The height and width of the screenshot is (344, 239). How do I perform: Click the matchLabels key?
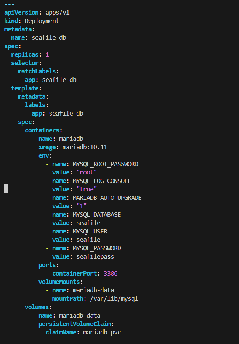[37, 71]
